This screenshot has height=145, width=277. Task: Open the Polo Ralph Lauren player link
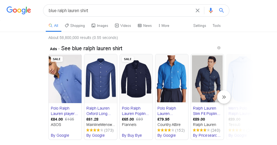tap(64, 111)
